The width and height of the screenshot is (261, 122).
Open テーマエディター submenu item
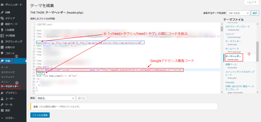click(x=10, y=86)
